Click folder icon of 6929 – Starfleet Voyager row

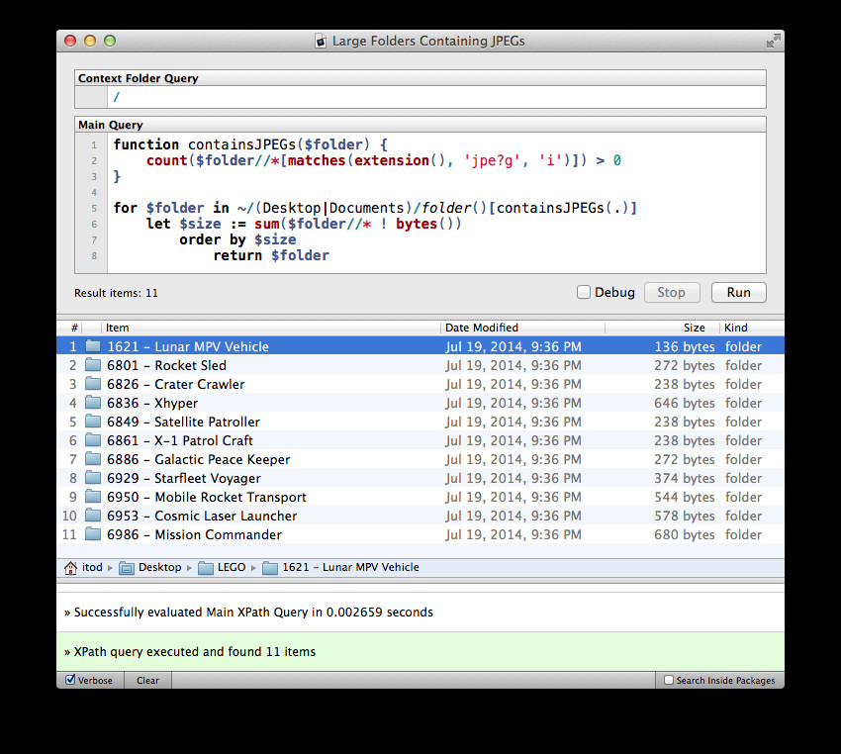point(93,478)
